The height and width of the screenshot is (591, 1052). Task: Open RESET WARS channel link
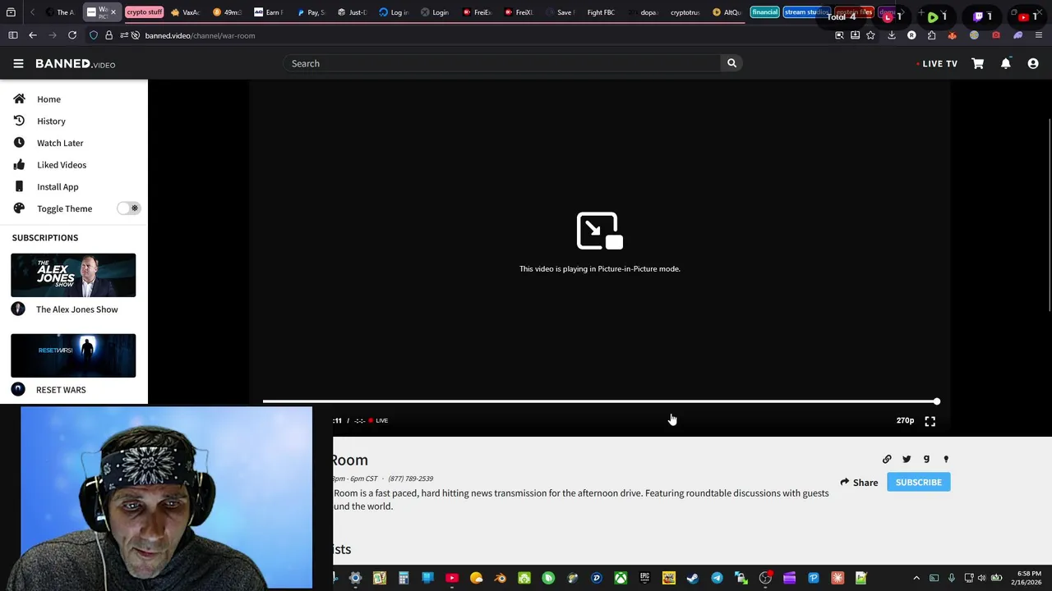click(61, 390)
